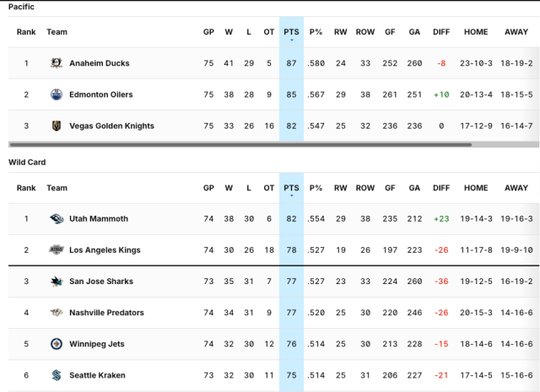This screenshot has width=540, height=392.
Task: Sort Pacific table by HOME header
Action: (x=476, y=32)
